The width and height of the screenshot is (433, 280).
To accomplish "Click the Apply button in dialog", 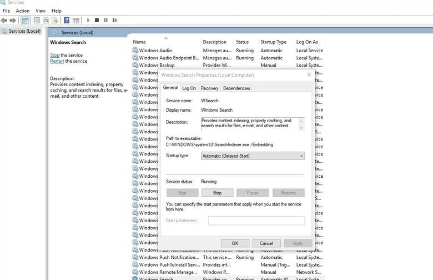I will click(298, 243).
